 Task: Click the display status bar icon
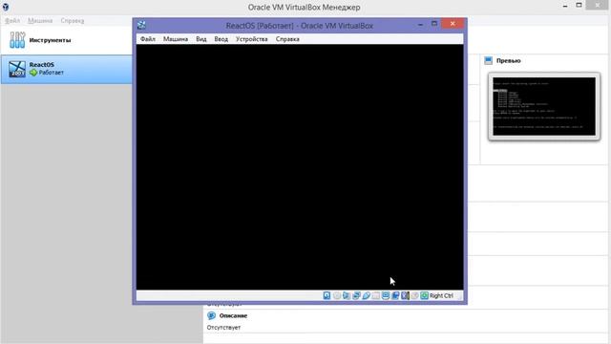click(386, 295)
